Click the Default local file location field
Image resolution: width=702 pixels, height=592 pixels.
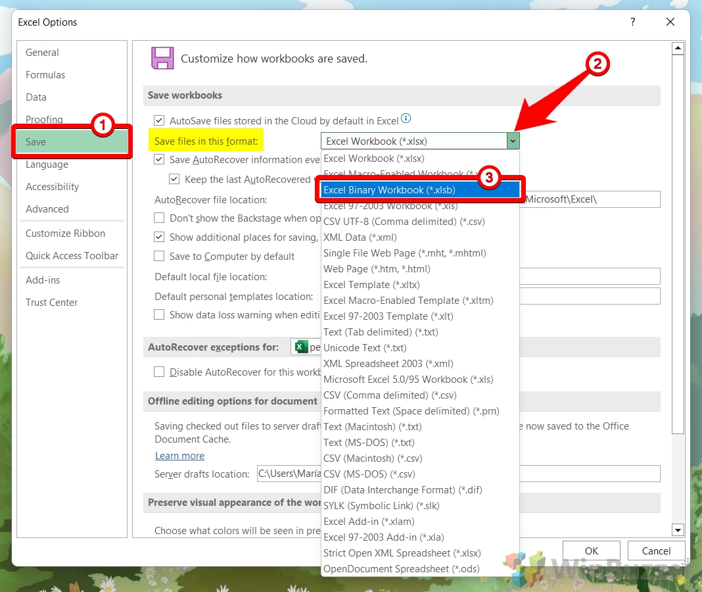[x=590, y=276]
